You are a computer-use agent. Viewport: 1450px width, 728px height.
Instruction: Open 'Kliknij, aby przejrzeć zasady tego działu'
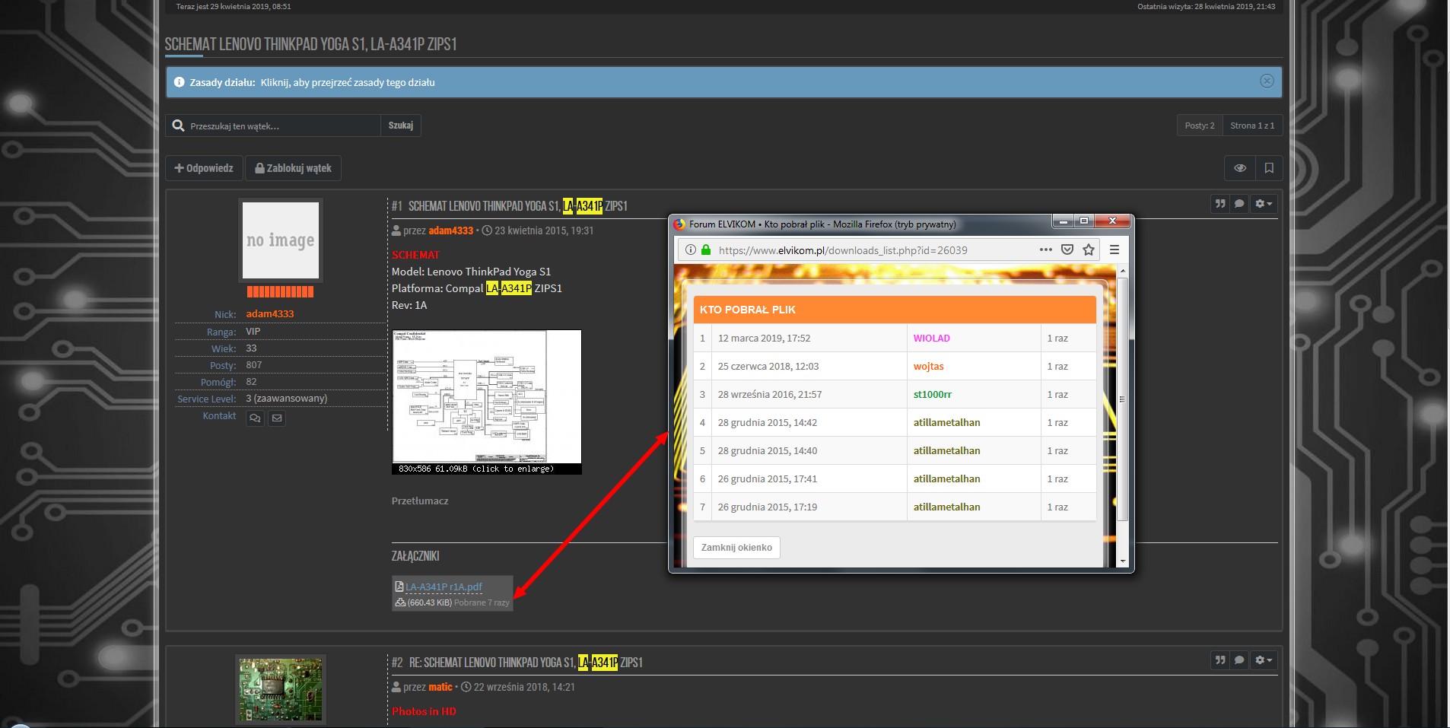[348, 82]
